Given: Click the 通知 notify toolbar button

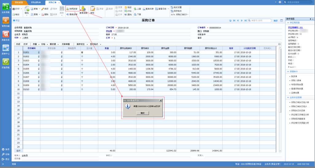Looking at the screenshot, I should pos(128,14).
